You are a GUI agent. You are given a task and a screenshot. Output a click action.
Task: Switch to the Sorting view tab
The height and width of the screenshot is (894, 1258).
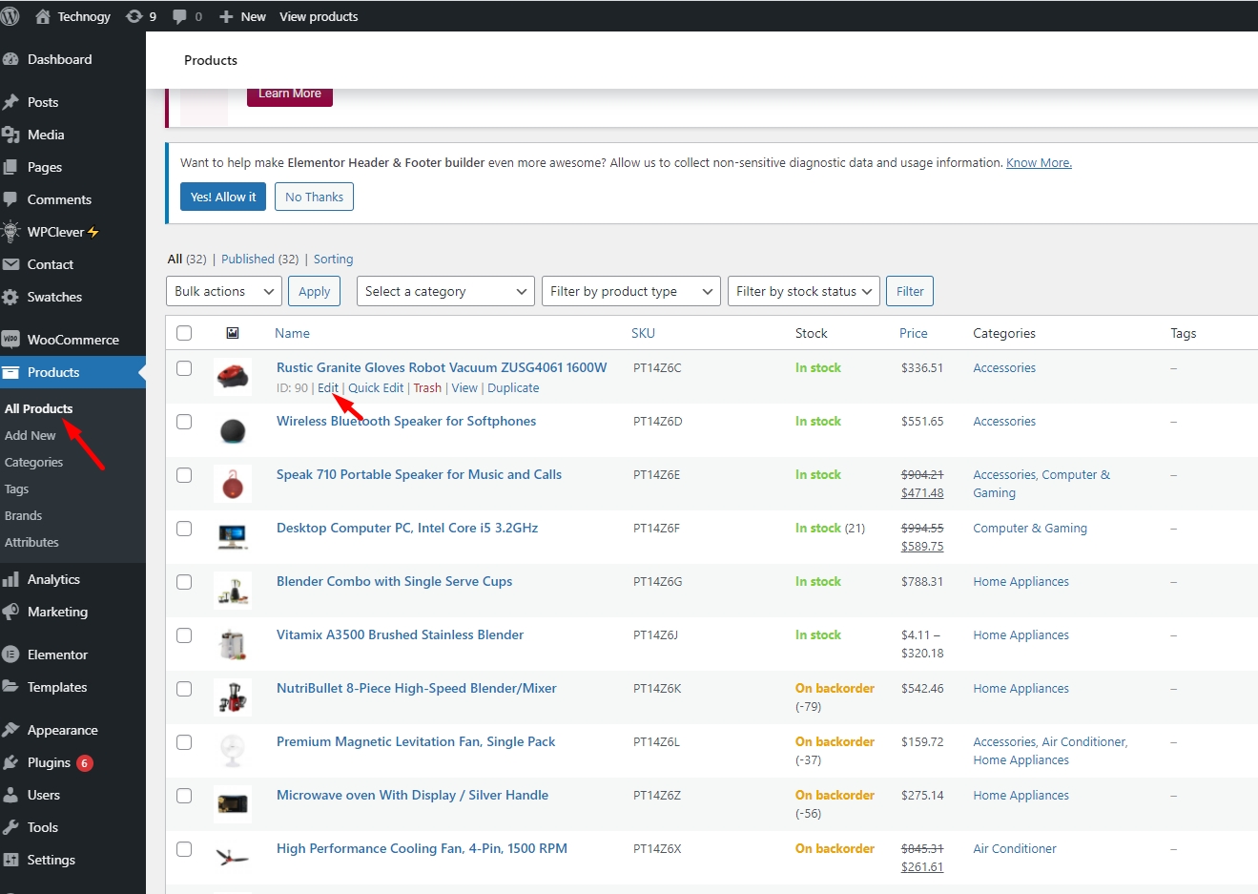point(333,259)
